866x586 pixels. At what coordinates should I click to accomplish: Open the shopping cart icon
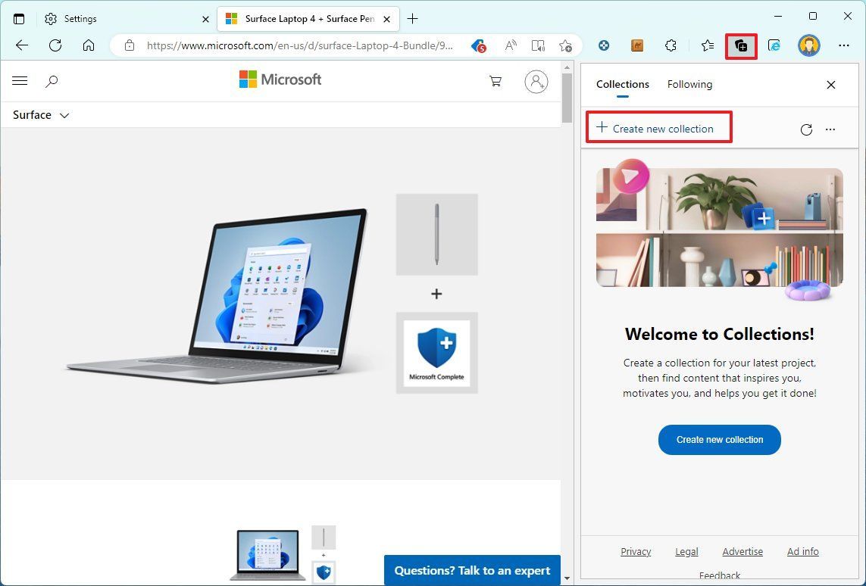[495, 81]
